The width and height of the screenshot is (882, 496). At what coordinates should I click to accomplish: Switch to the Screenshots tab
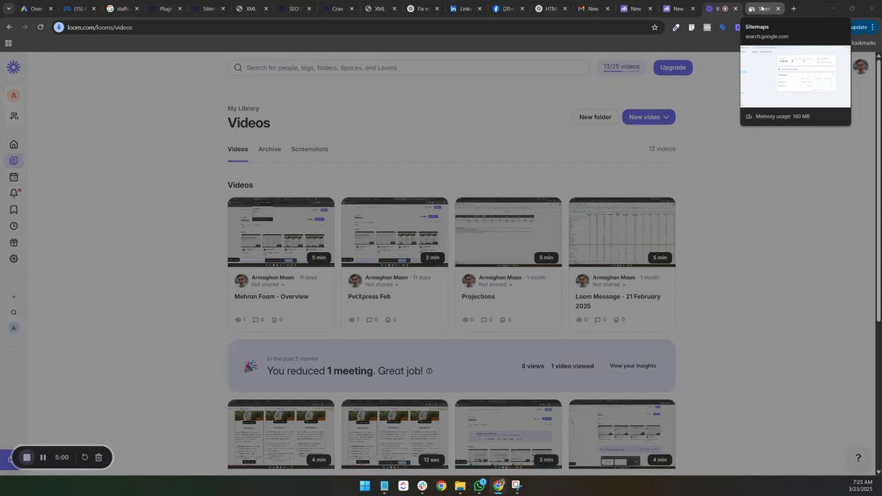point(309,149)
